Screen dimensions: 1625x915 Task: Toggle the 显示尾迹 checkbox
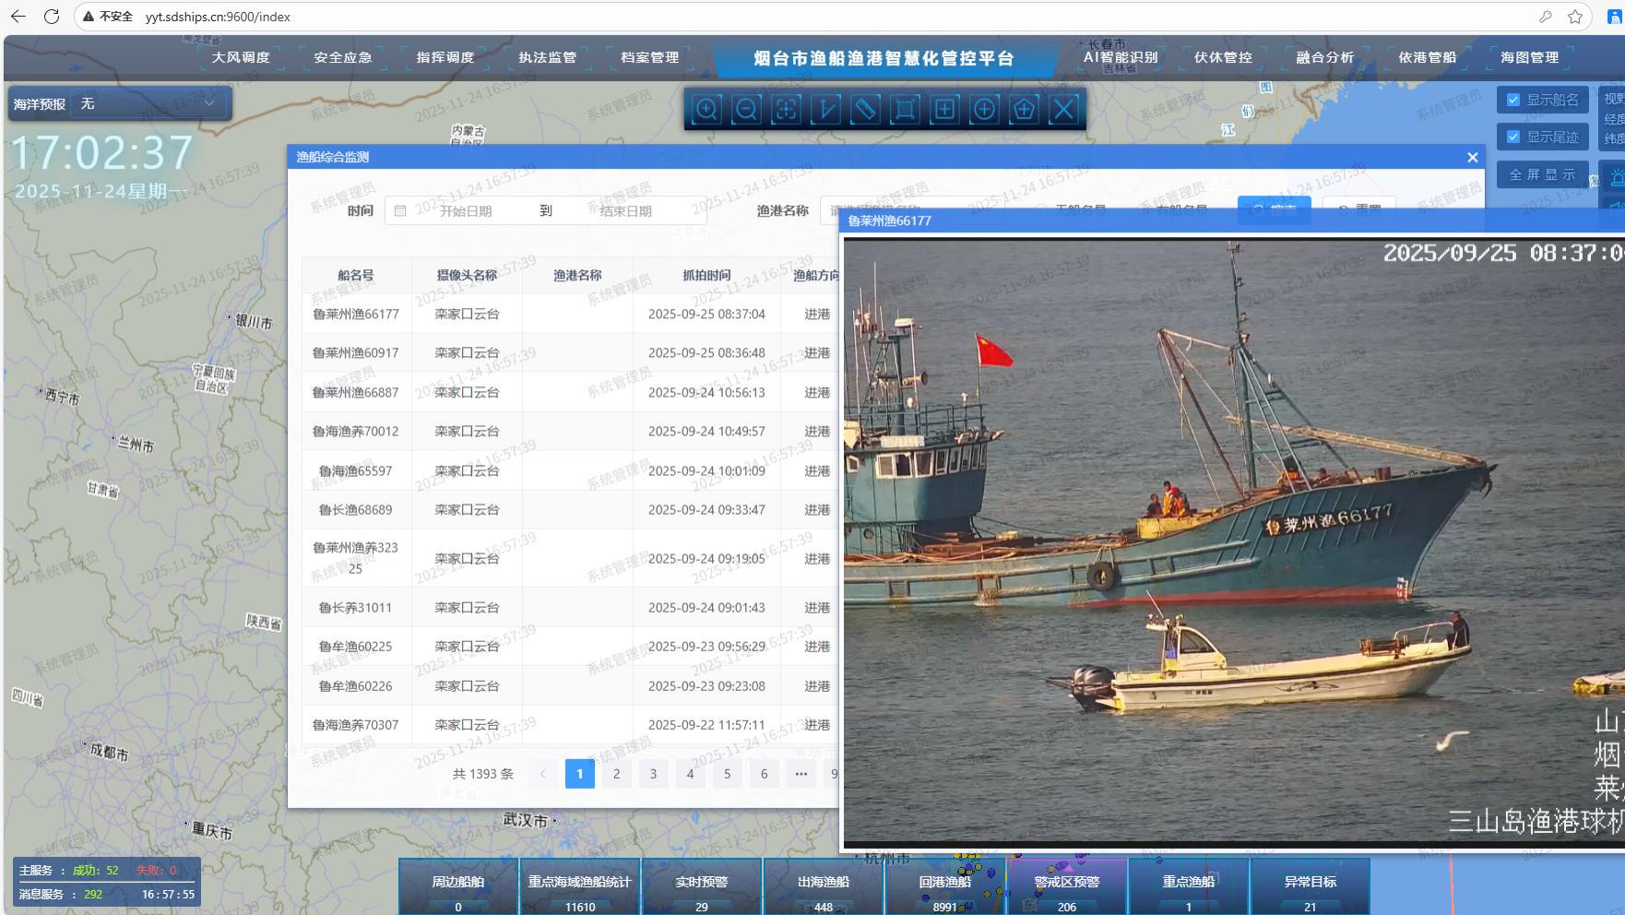pos(1512,137)
